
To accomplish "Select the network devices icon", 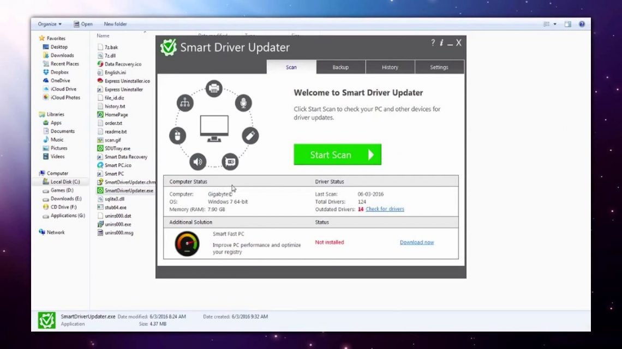I will point(184,102).
